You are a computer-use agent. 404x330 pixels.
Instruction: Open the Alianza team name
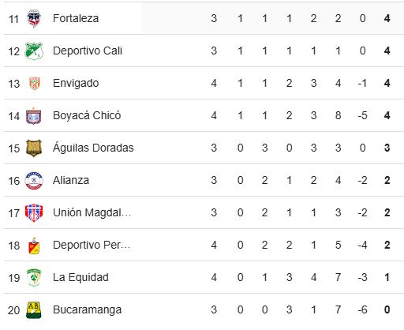click(71, 180)
